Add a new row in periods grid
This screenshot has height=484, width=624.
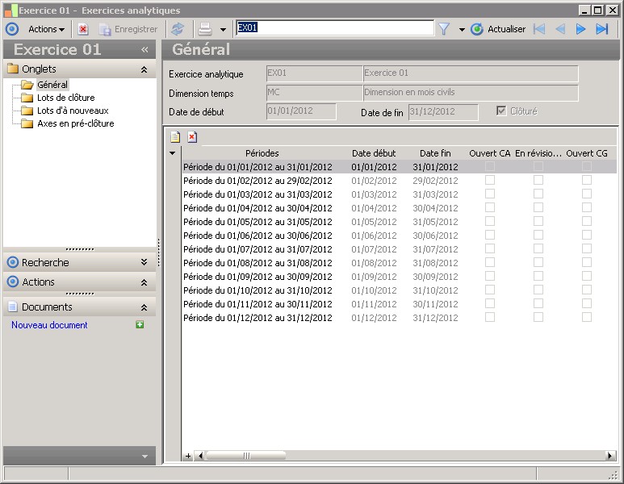175,137
